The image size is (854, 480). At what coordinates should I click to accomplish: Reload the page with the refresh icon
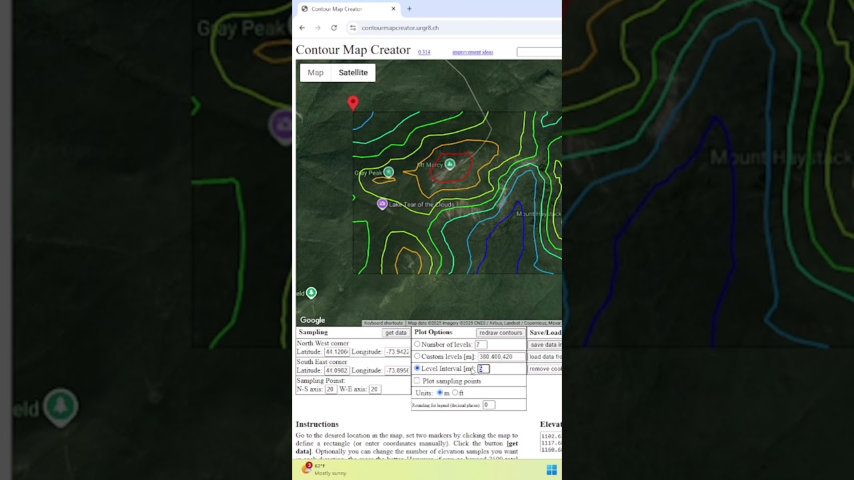pyautogui.click(x=334, y=28)
